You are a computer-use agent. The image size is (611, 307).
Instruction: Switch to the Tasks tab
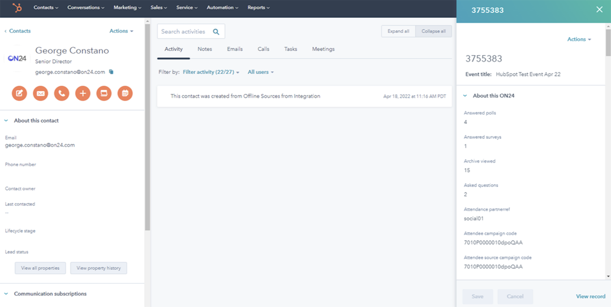(x=291, y=49)
